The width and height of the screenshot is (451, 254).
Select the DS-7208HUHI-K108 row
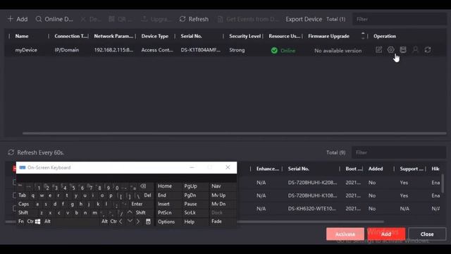coord(312,195)
